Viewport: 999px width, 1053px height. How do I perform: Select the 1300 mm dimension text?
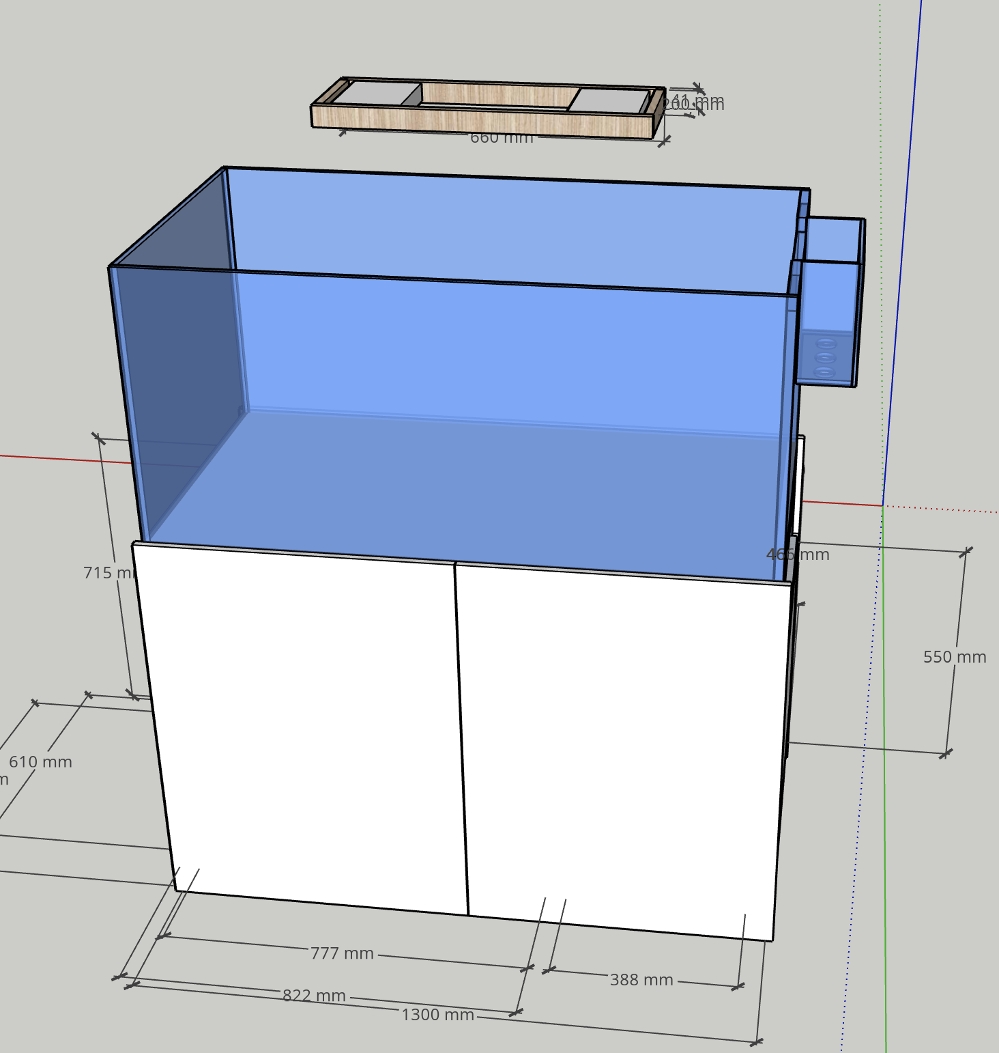click(437, 1015)
